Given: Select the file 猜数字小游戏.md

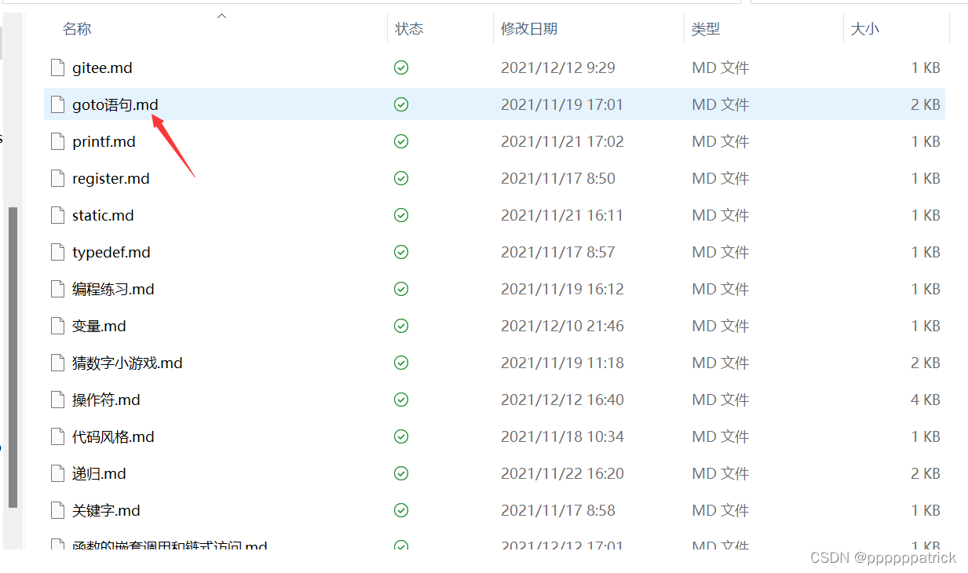Looking at the screenshot, I should tap(127, 363).
